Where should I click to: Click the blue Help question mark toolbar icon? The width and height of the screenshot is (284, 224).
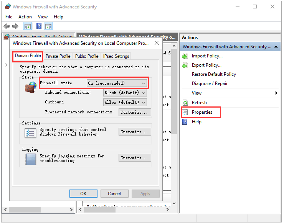[39, 26]
